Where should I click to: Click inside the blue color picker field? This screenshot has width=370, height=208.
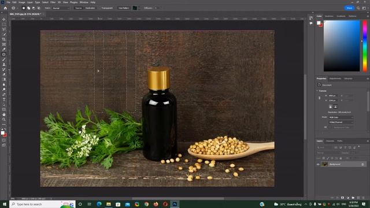342,46
